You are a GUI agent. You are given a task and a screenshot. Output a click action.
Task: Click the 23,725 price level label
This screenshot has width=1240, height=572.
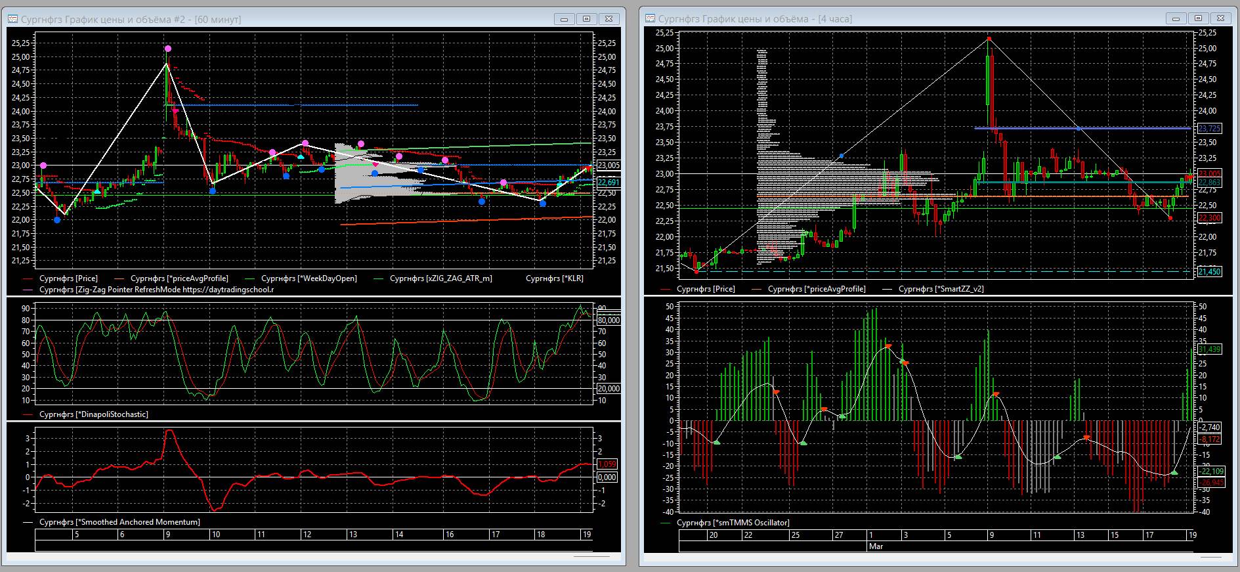pyautogui.click(x=1209, y=128)
